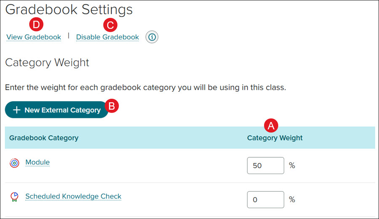The width and height of the screenshot is (379, 219).
Task: Click the red circle marker C
Action: click(110, 25)
